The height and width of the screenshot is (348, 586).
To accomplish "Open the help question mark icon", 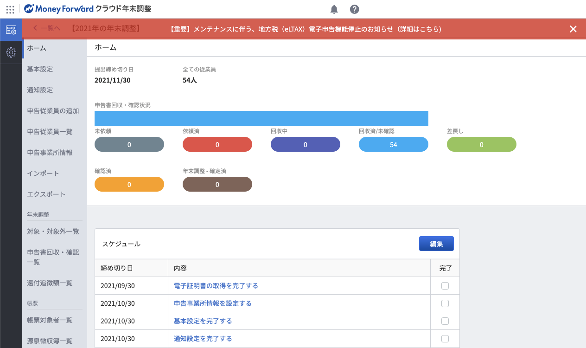I will point(355,9).
